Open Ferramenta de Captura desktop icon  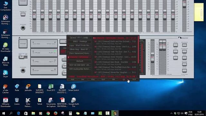[51, 102]
